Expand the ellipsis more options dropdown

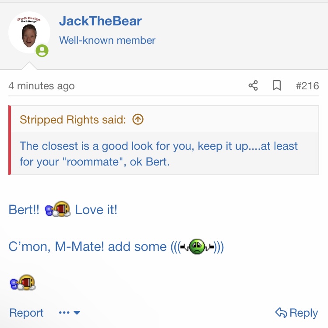70,313
